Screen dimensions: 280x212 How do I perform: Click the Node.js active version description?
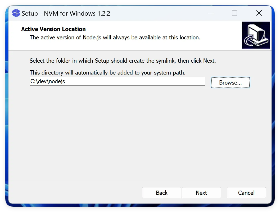click(x=115, y=38)
